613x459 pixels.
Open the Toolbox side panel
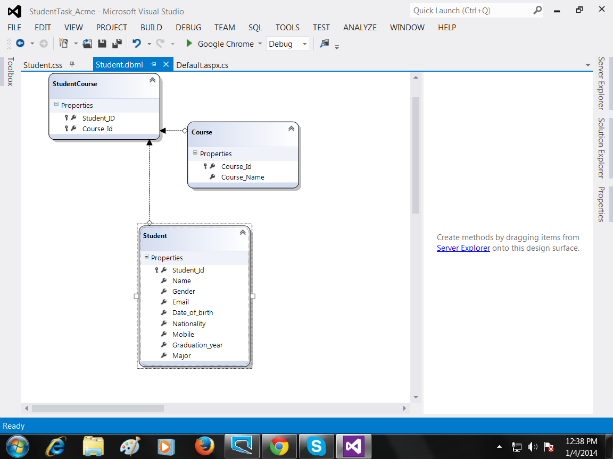click(10, 72)
